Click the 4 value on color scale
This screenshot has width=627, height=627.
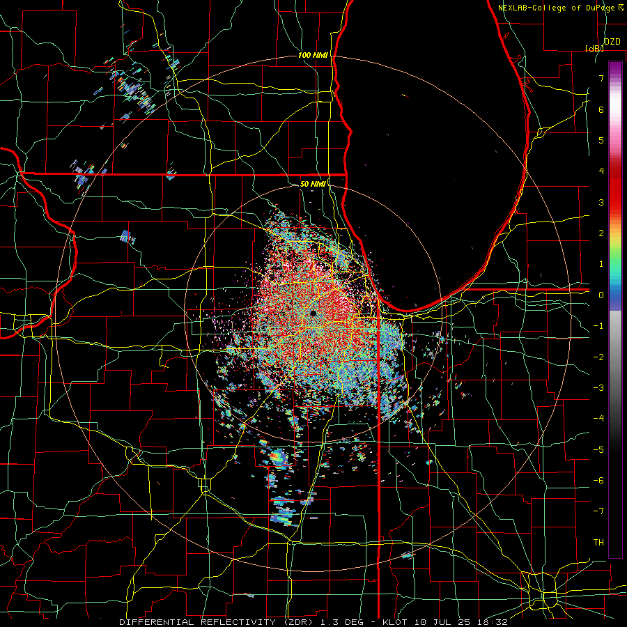click(x=601, y=171)
